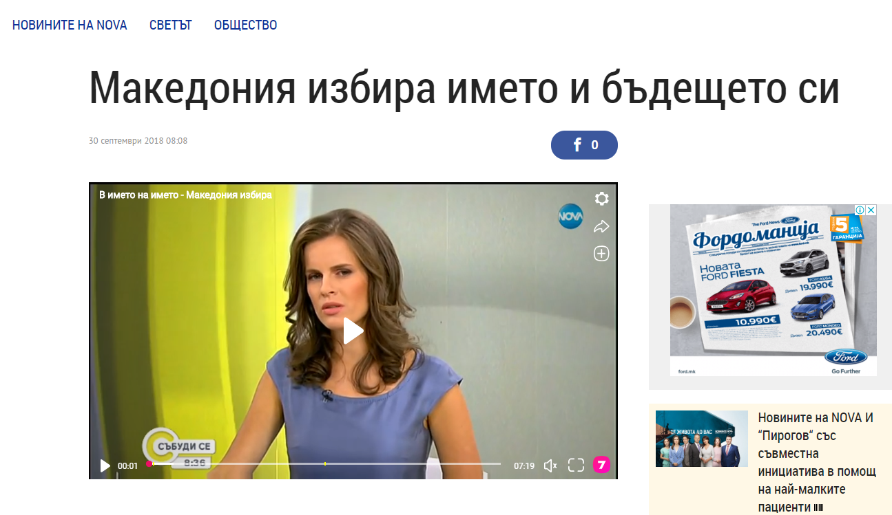Screen dimensions: 892x515
Task: Click the share arrow icon on video
Action: click(601, 226)
